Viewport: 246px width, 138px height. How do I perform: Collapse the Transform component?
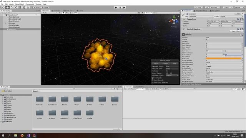(182, 19)
